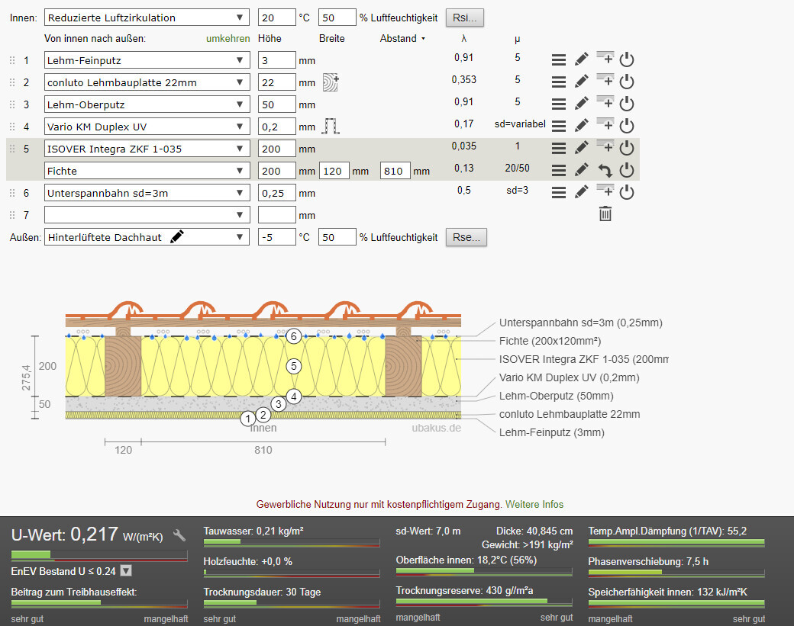Click the Rsi... button
Viewport: 794px width, 626px height.
coord(464,18)
